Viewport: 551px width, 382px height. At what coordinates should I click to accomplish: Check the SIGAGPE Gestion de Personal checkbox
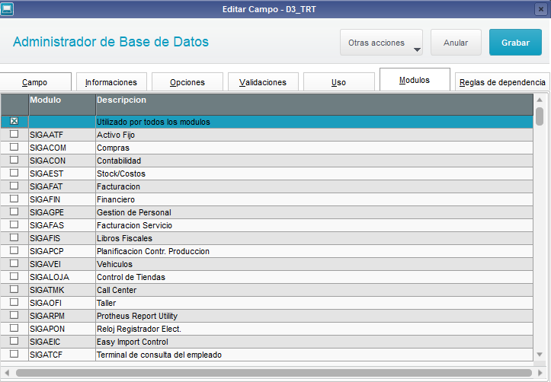(14, 212)
